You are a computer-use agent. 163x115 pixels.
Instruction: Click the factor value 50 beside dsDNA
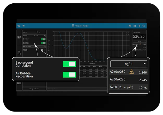[x=39, y=32]
